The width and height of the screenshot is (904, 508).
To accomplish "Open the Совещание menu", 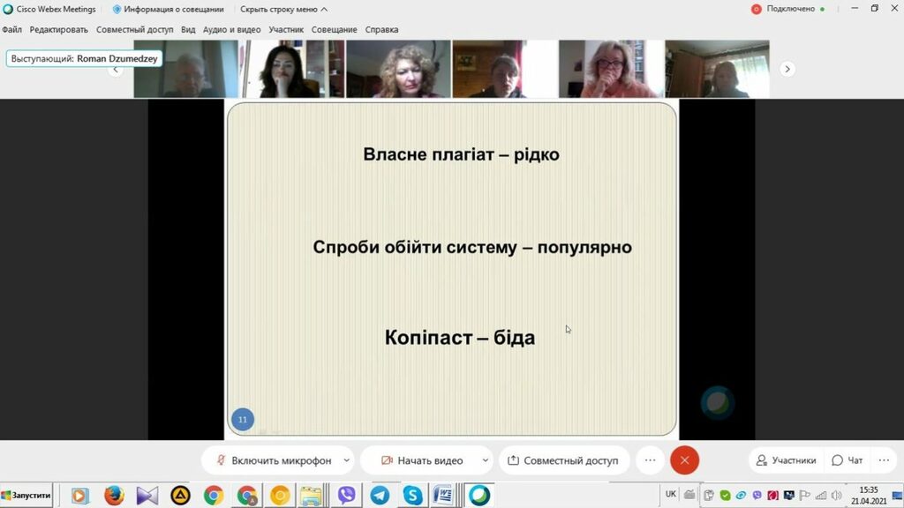I will point(335,29).
